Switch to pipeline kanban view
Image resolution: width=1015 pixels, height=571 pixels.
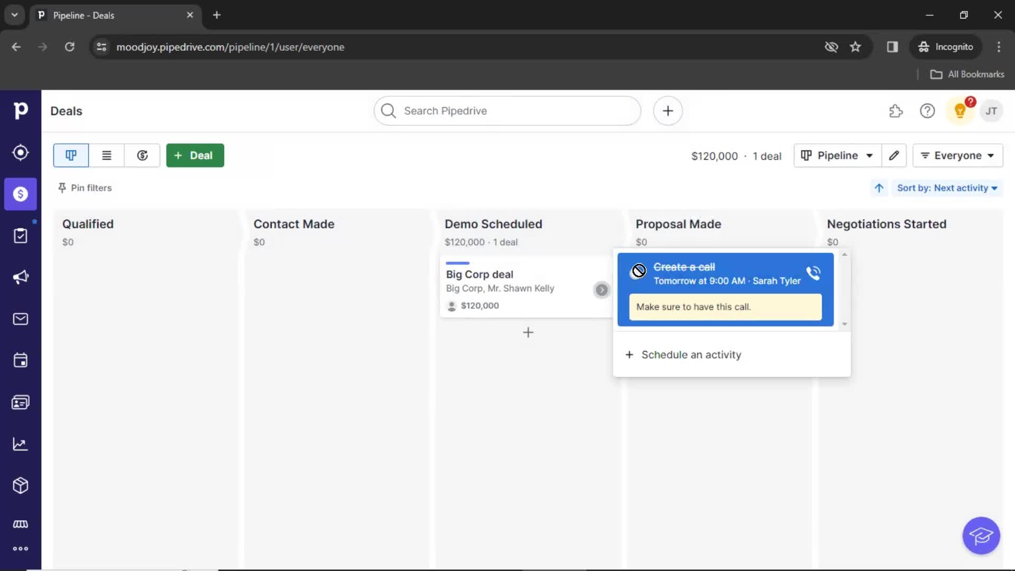coord(71,155)
